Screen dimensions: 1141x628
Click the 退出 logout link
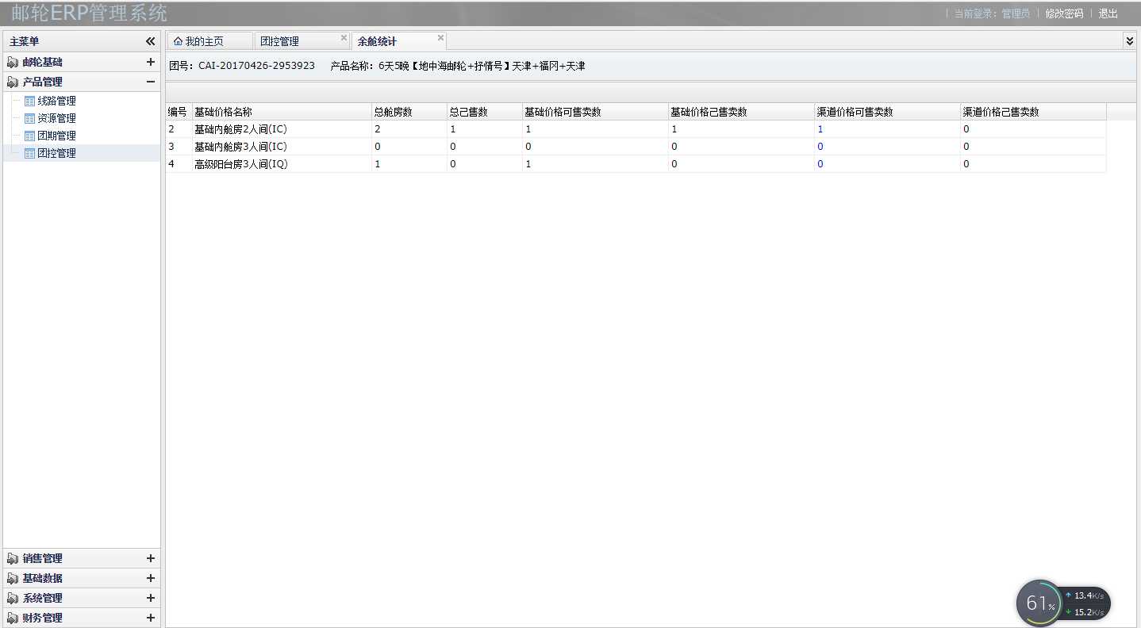point(1108,13)
